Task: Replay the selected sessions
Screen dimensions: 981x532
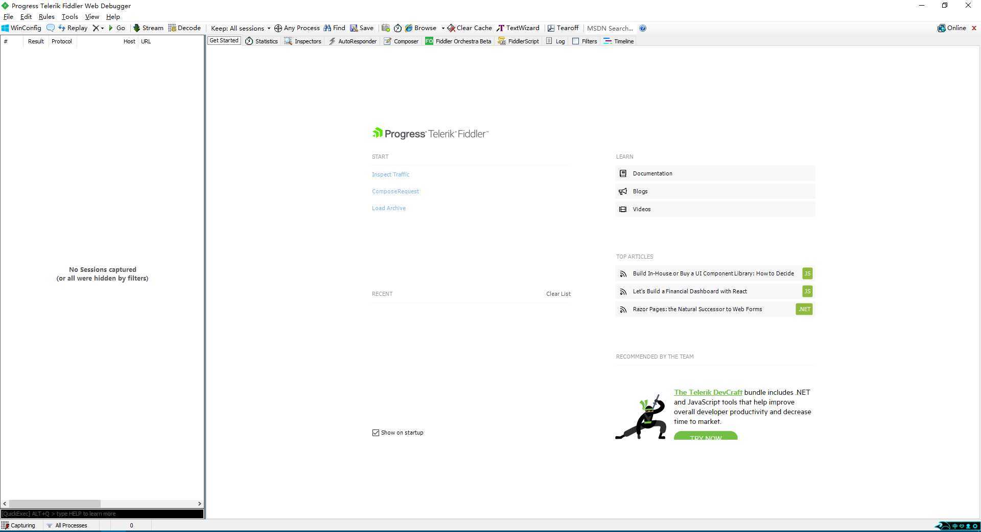Action: coord(73,28)
